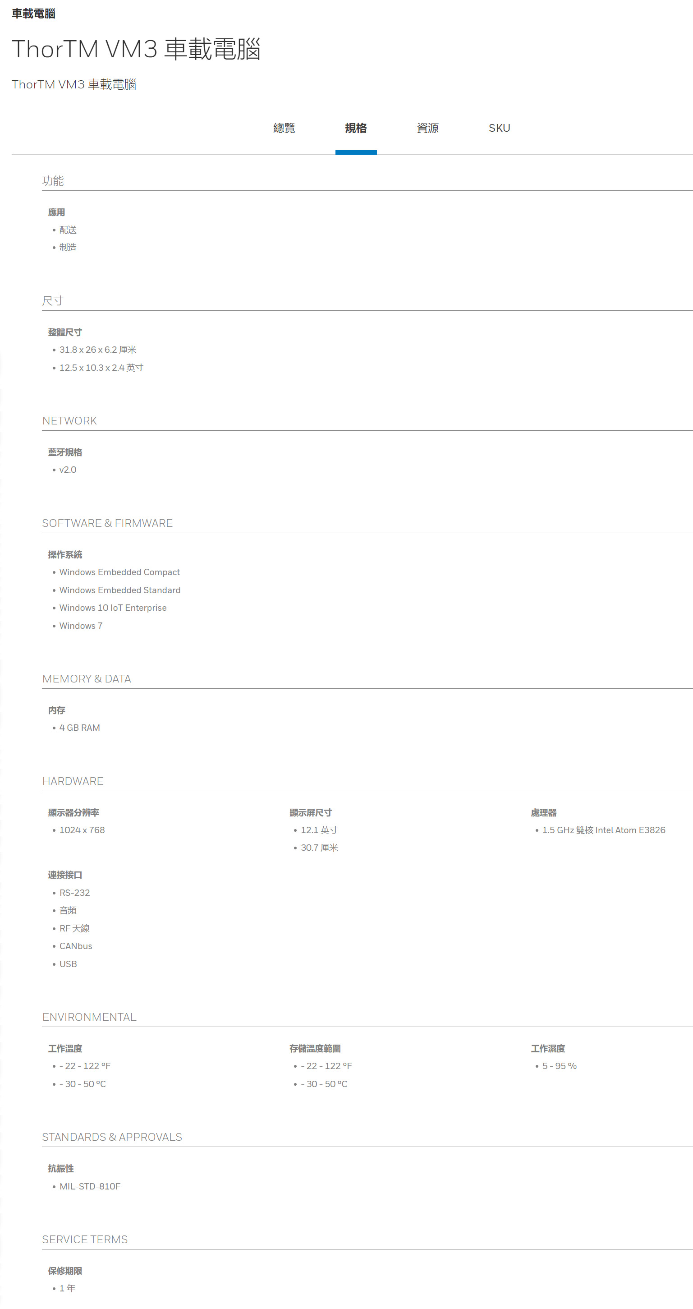Click the Windows 7 list item
This screenshot has width=693, height=1309.
coord(81,626)
